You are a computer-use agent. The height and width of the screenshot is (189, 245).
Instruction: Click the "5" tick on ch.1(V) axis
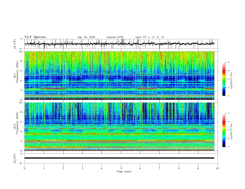[x=21, y=39]
